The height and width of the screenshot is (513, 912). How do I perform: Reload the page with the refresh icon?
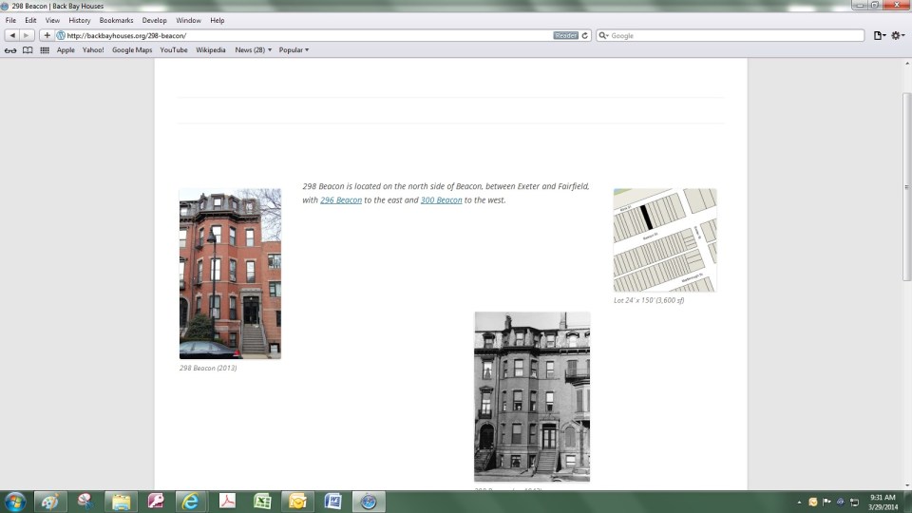(585, 35)
